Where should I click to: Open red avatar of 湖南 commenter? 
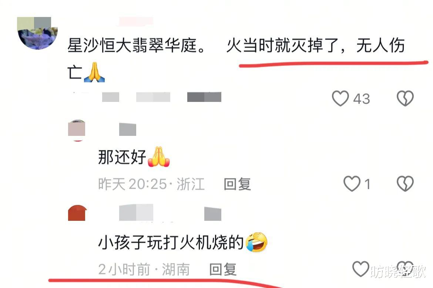pyautogui.click(x=77, y=213)
